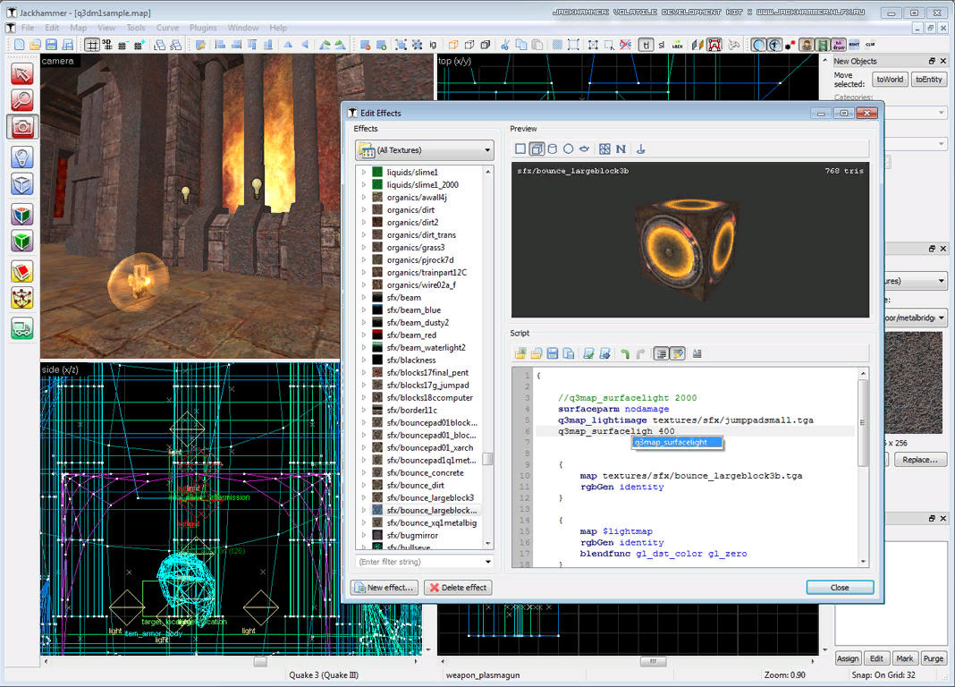Show teapot preview shape in Edit Effects
Image resolution: width=955 pixels, height=687 pixels.
click(585, 148)
